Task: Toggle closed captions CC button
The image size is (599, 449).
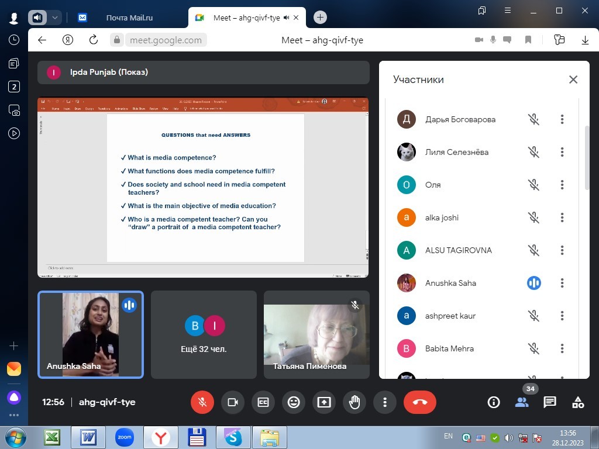Action: point(263,402)
